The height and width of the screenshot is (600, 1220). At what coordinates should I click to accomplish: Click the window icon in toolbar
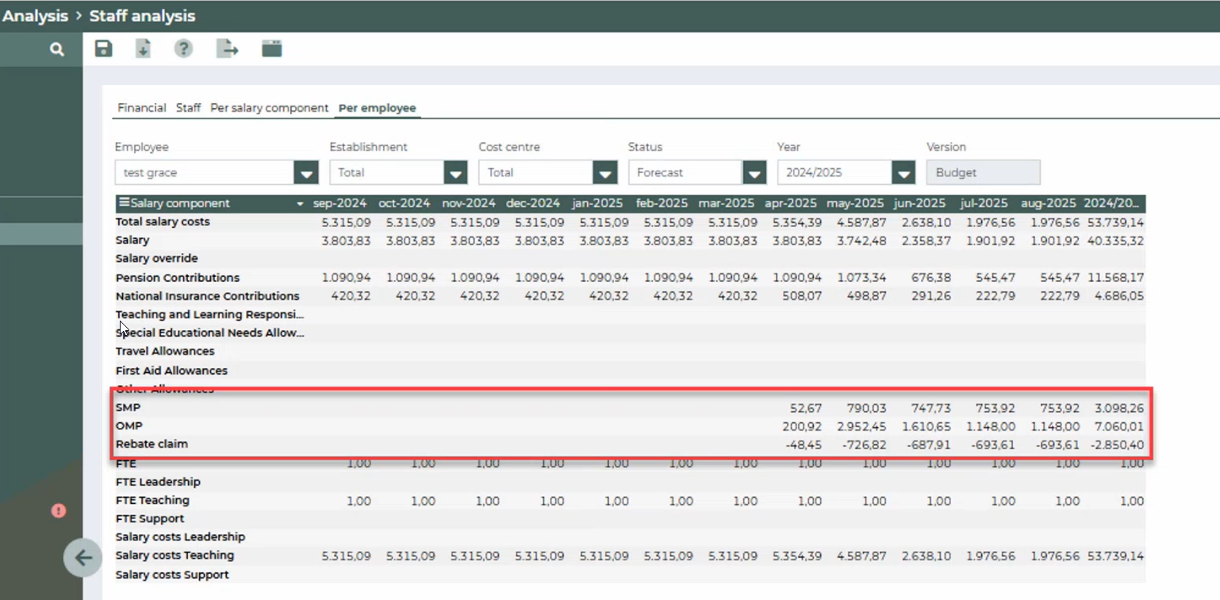[272, 49]
